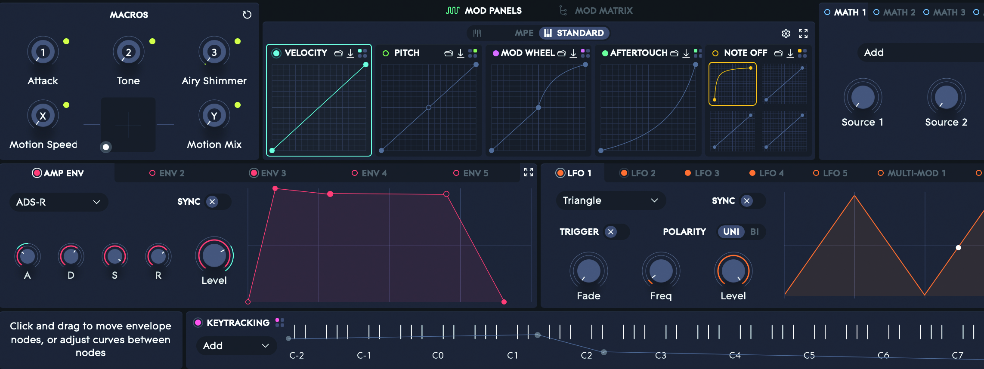Screen dimensions: 984x369
Task: Click the Mod Matrix routing icon
Action: click(x=563, y=10)
